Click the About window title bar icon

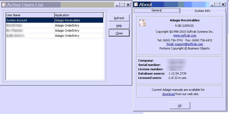136,4
